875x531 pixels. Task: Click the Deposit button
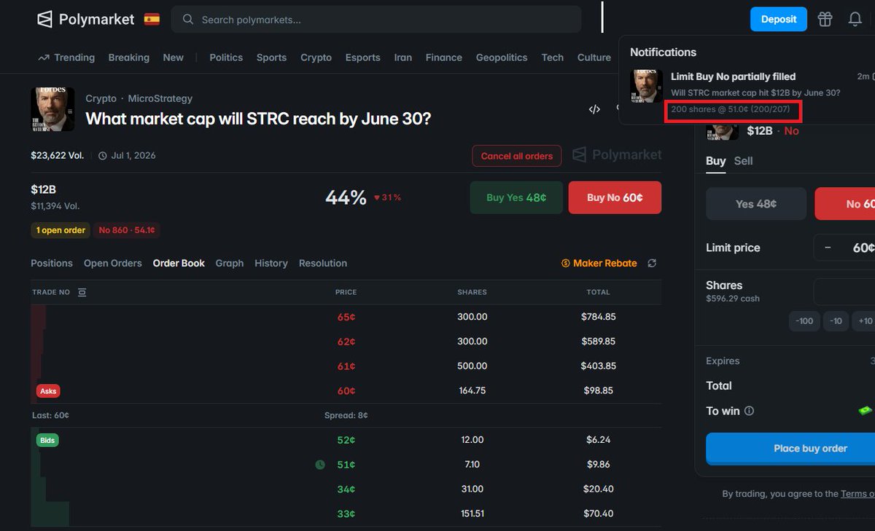click(779, 19)
